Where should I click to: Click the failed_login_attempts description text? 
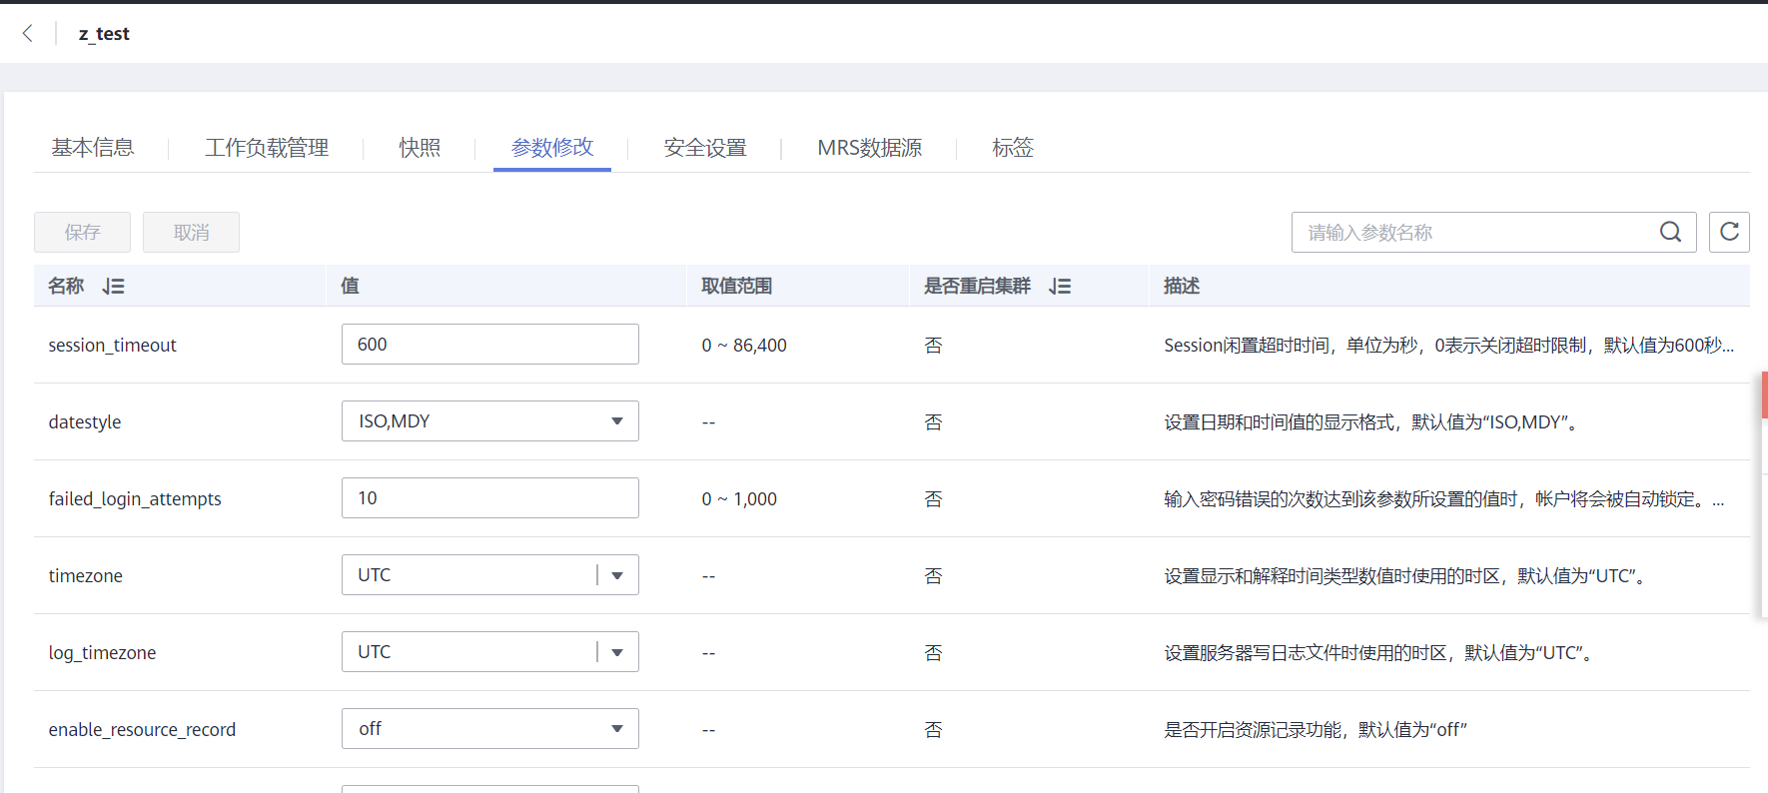(1443, 498)
